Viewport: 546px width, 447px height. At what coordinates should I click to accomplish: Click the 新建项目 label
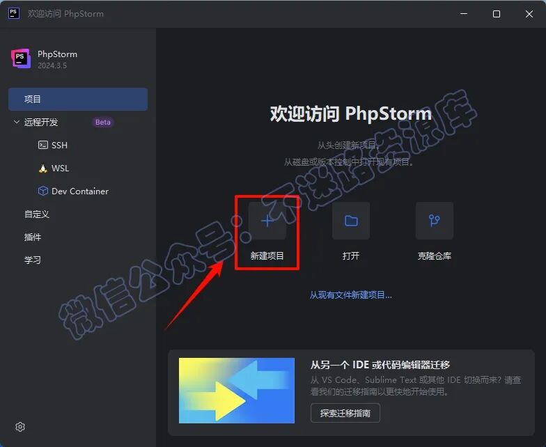(x=267, y=256)
